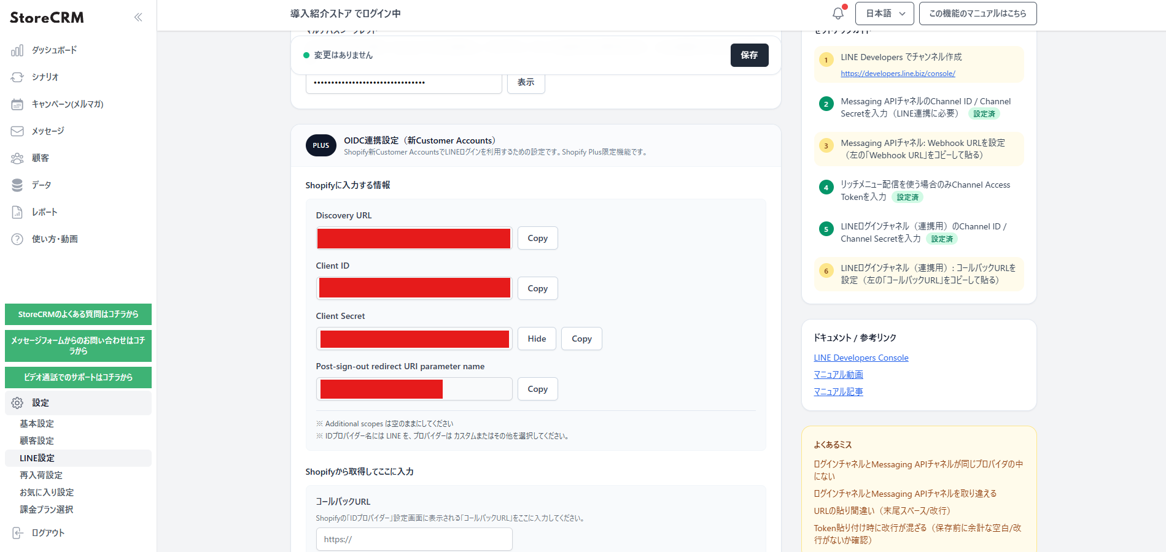This screenshot has width=1166, height=552.
Task: Click the Data database icon
Action: [17, 185]
